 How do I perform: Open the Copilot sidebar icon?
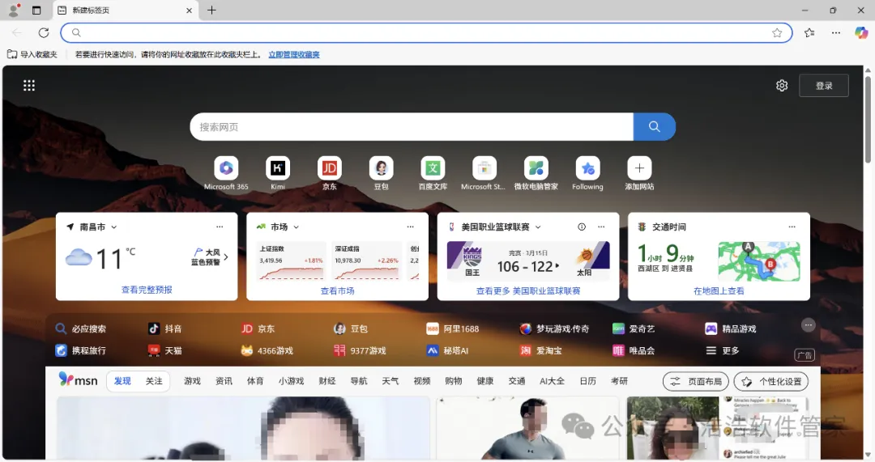[861, 33]
